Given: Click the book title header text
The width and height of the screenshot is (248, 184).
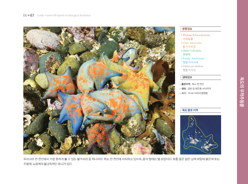Looking at the screenshot, I should 64,15.
